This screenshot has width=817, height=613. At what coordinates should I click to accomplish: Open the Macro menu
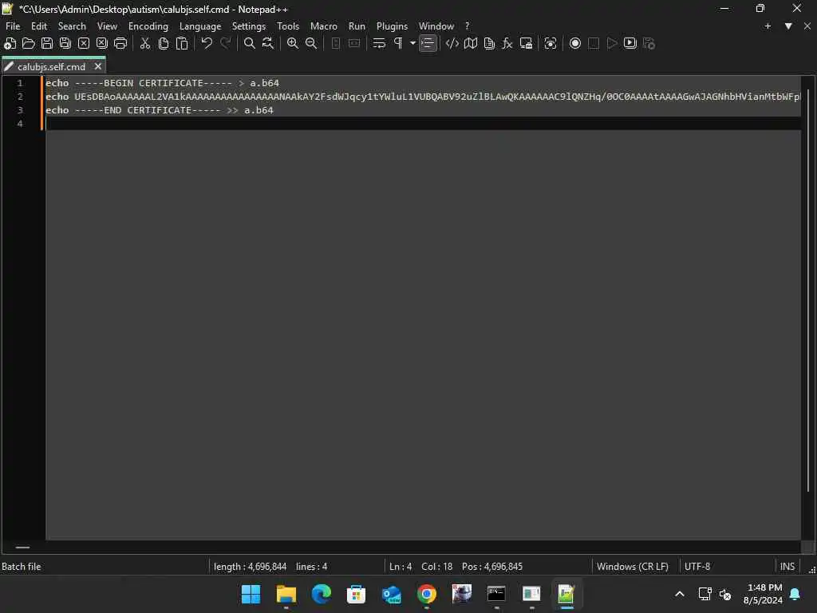tap(324, 26)
